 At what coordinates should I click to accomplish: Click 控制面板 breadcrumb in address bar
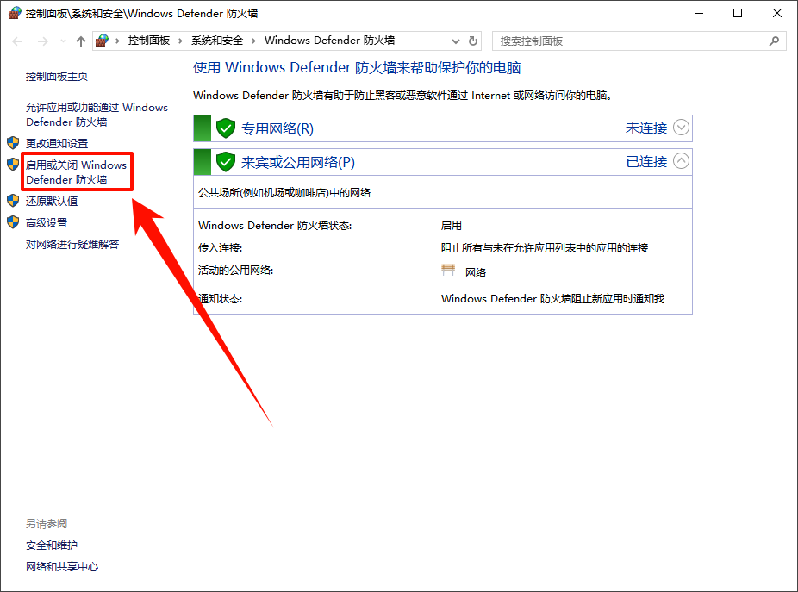(x=148, y=41)
